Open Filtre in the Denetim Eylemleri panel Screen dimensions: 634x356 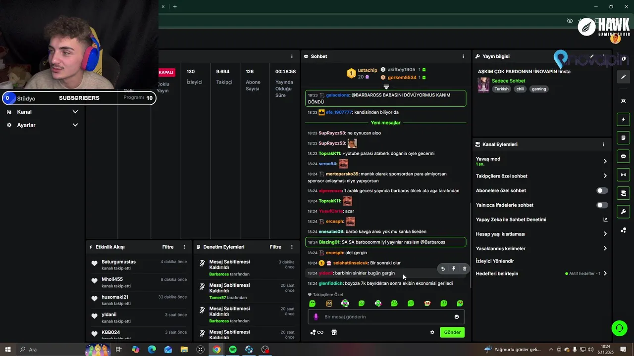click(275, 247)
